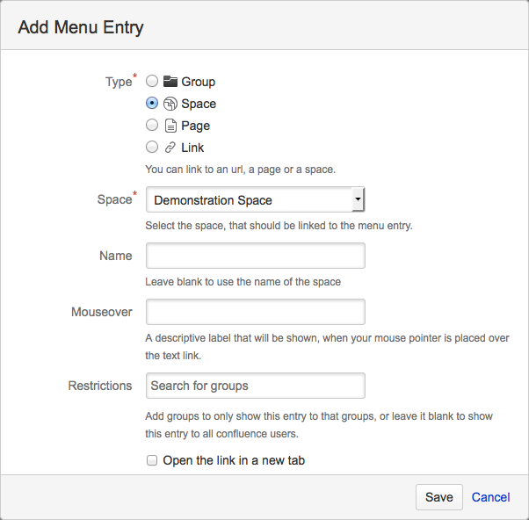The image size is (529, 520).
Task: Click the chain Link icon
Action: tap(170, 148)
